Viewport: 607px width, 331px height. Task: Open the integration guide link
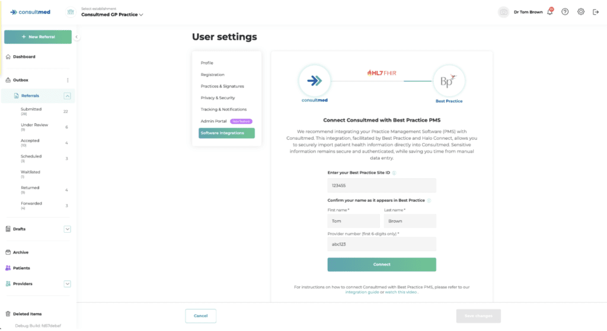coord(362,293)
